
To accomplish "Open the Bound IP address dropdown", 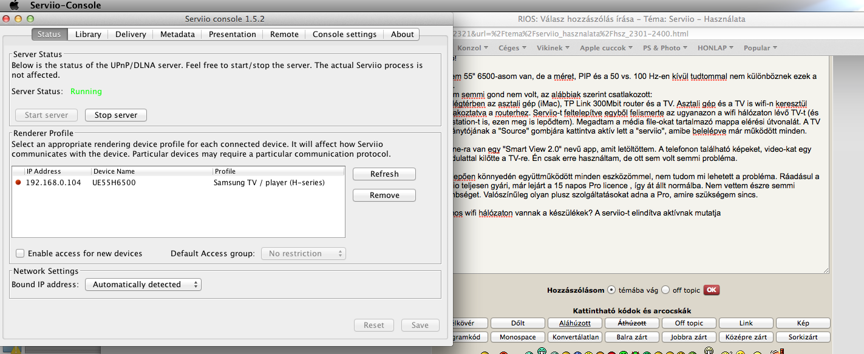I will 143,284.
